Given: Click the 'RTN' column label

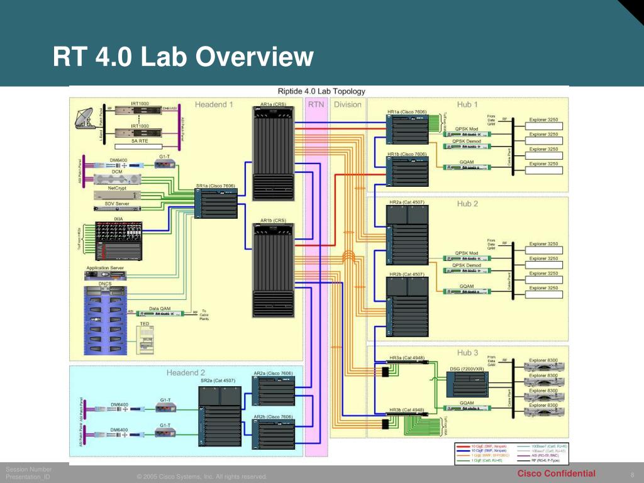Looking at the screenshot, I should [x=316, y=105].
